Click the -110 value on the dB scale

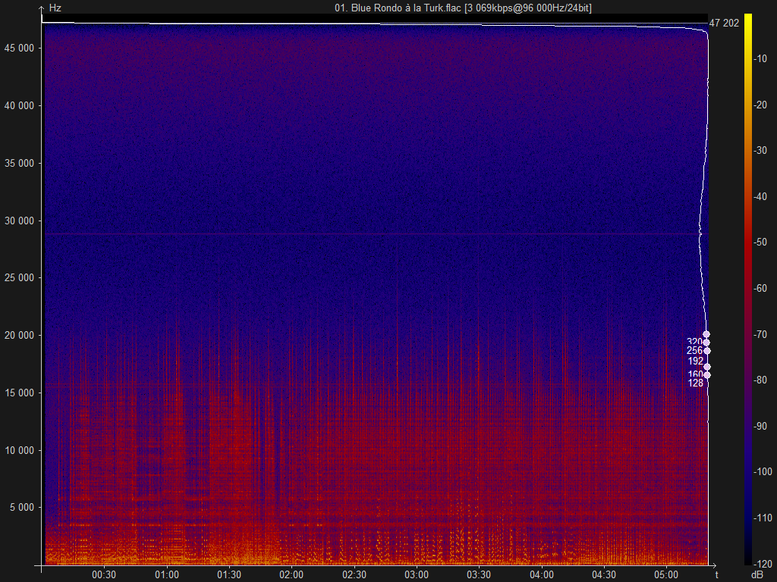tap(763, 518)
